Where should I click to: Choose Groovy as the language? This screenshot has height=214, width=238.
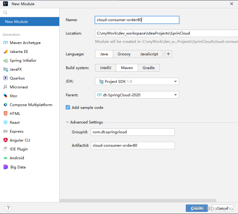(x=124, y=54)
